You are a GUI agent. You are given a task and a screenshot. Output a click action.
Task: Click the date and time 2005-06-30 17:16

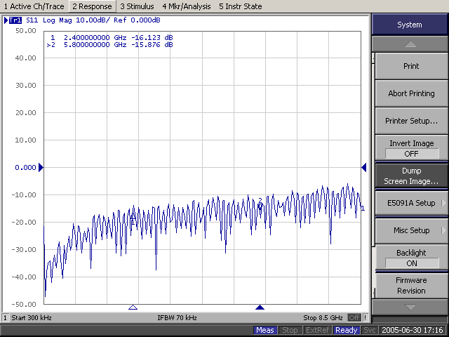(x=413, y=330)
